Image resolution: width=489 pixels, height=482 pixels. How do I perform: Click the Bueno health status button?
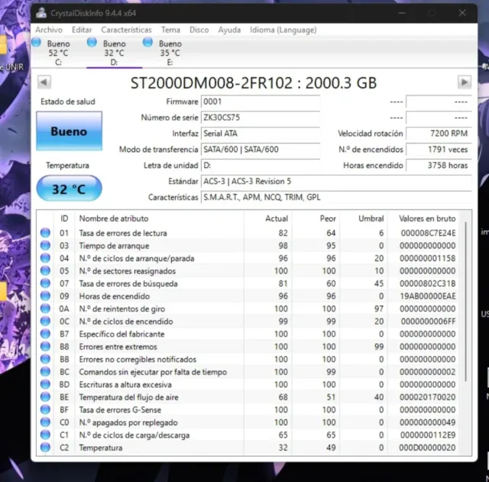click(69, 131)
